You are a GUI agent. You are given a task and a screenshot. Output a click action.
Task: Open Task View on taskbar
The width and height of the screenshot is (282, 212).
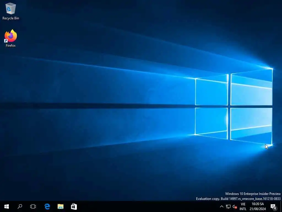[33, 206]
